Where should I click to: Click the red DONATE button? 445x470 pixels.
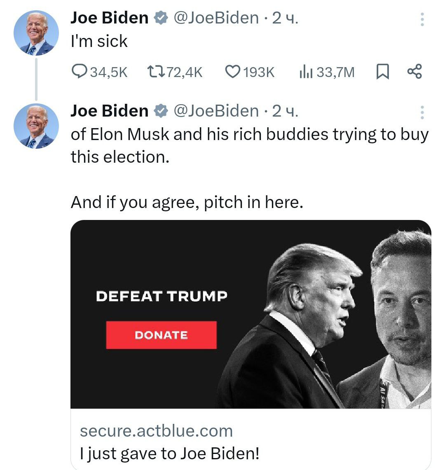pyautogui.click(x=161, y=335)
